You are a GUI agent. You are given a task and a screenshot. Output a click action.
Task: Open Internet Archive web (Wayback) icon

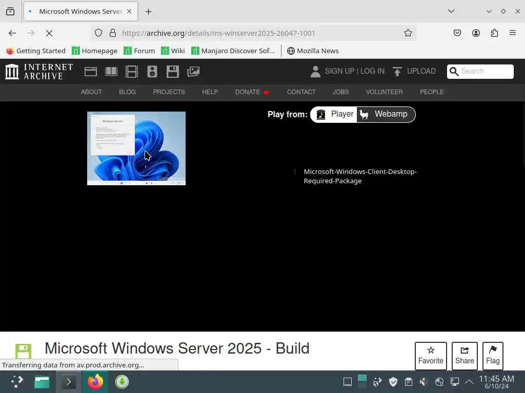(x=90, y=72)
